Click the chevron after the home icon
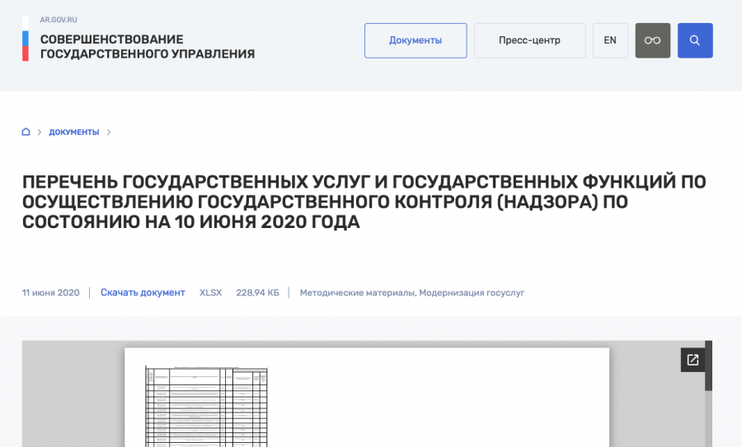Image resolution: width=742 pixels, height=447 pixels. 39,132
